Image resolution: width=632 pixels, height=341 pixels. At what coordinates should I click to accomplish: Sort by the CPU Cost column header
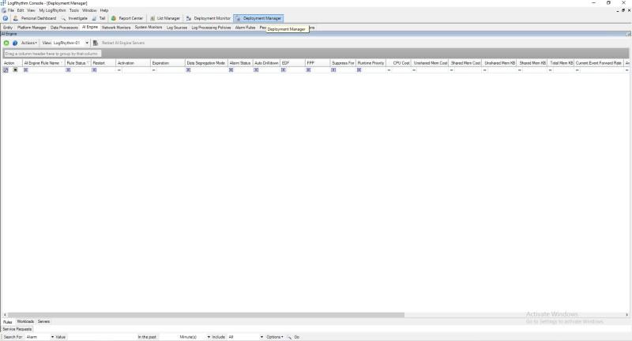click(398, 63)
